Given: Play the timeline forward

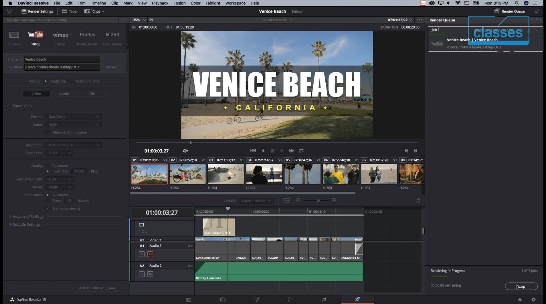Looking at the screenshot, I should pyautogui.click(x=282, y=151).
